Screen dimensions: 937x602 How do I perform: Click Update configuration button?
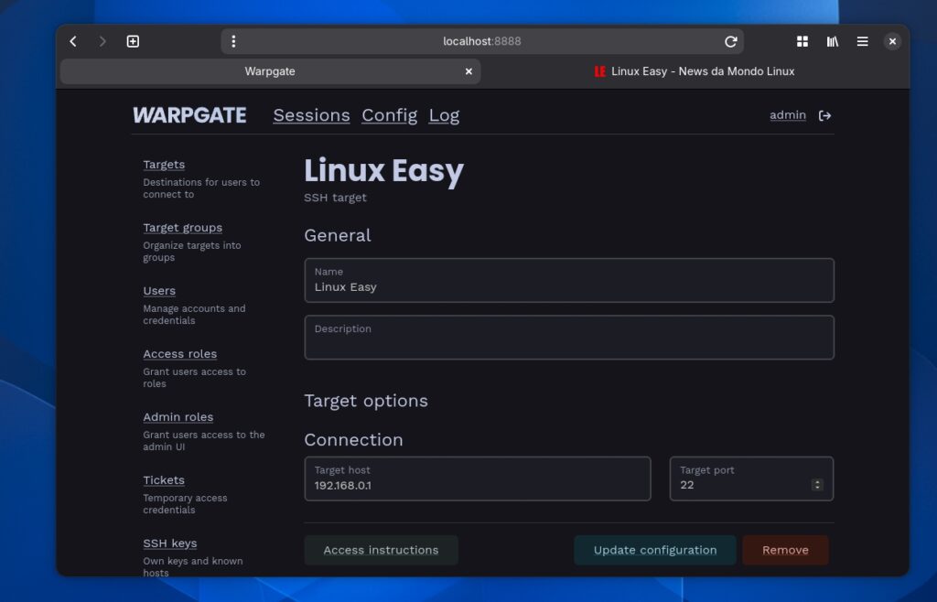pos(655,550)
